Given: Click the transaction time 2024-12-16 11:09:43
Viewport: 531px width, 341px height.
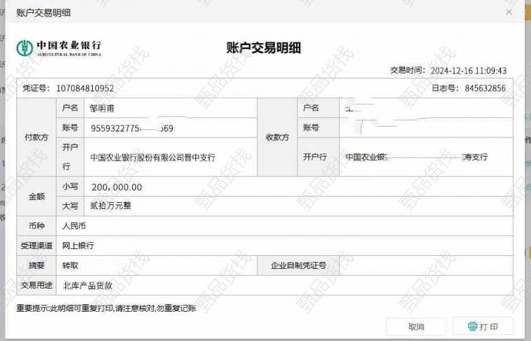Looking at the screenshot, I should tap(468, 71).
